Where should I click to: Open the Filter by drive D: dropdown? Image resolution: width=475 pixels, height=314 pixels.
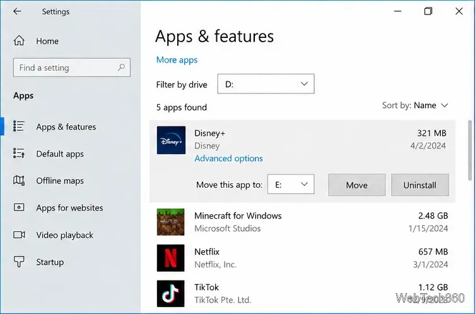point(266,84)
